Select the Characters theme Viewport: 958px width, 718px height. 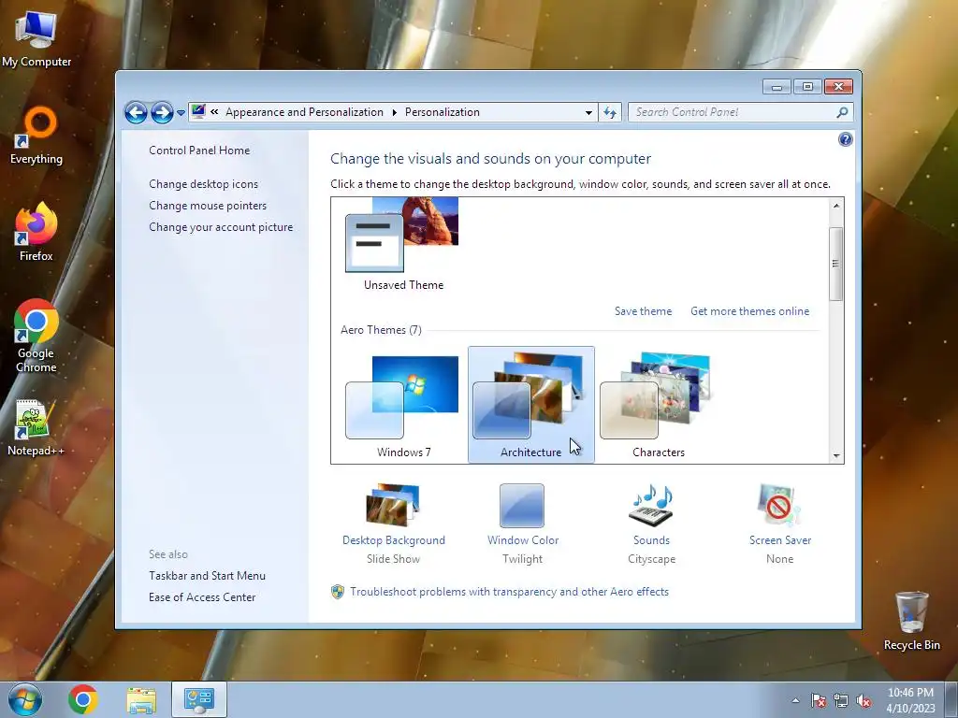[x=658, y=406]
